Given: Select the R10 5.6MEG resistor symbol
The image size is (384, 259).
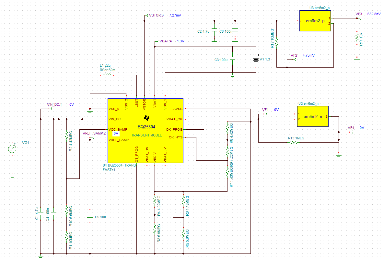Looking at the screenshot, I should [x=67, y=211].
